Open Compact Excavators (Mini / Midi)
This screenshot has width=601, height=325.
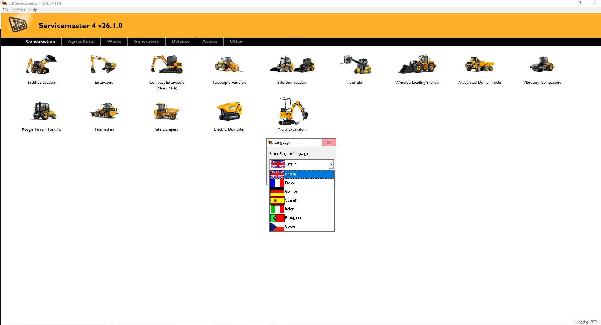[166, 66]
